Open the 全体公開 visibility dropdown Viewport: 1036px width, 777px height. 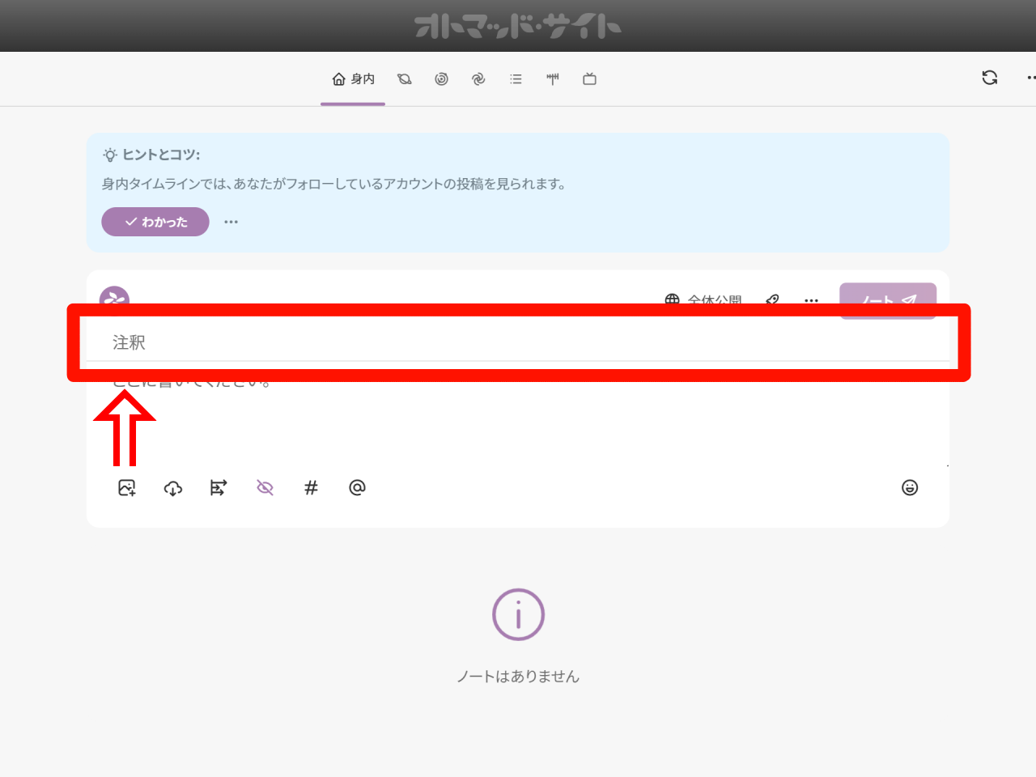click(x=704, y=300)
